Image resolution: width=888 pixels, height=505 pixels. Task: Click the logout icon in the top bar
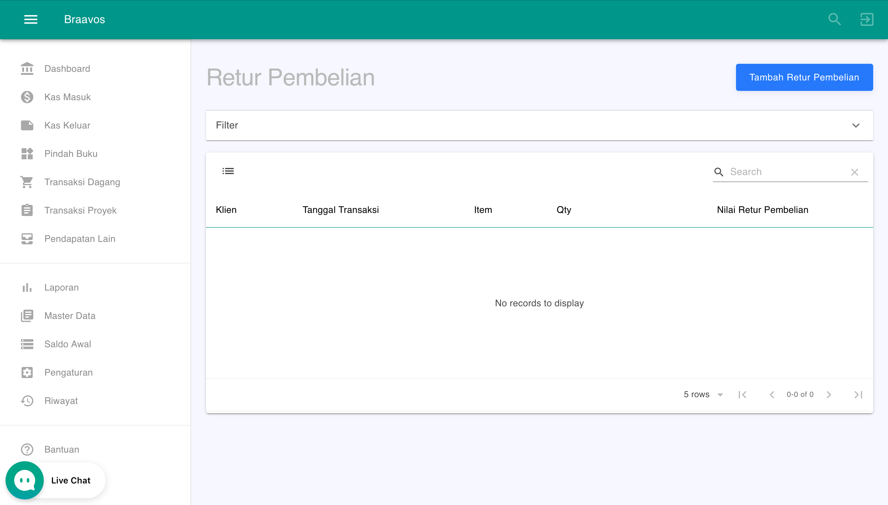click(866, 19)
